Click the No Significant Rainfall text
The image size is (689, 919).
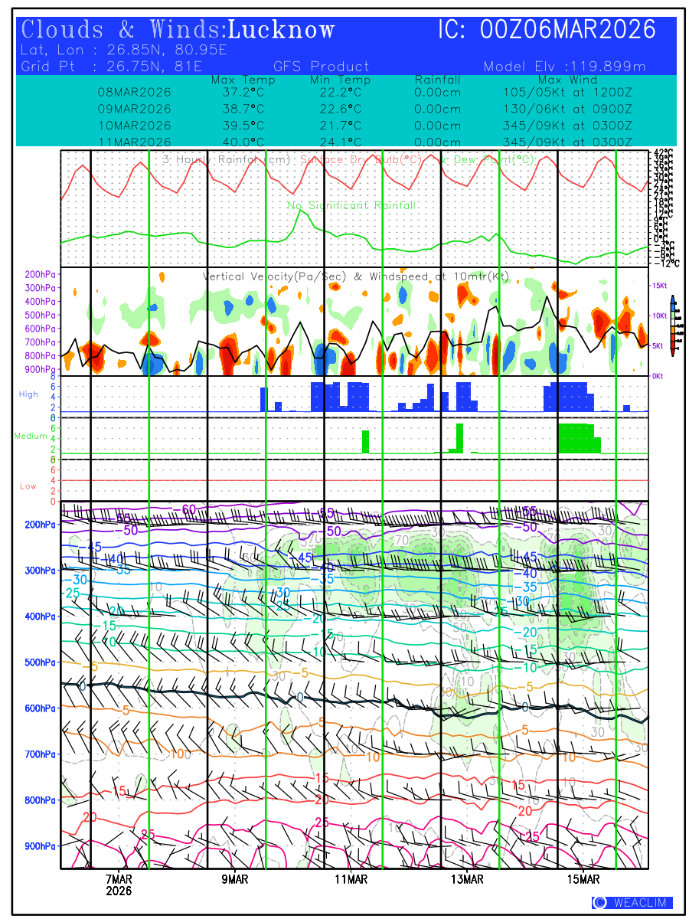tap(351, 205)
